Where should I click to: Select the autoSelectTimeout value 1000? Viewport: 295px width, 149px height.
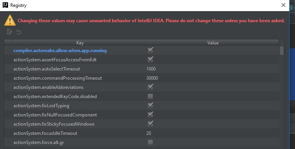(151, 69)
